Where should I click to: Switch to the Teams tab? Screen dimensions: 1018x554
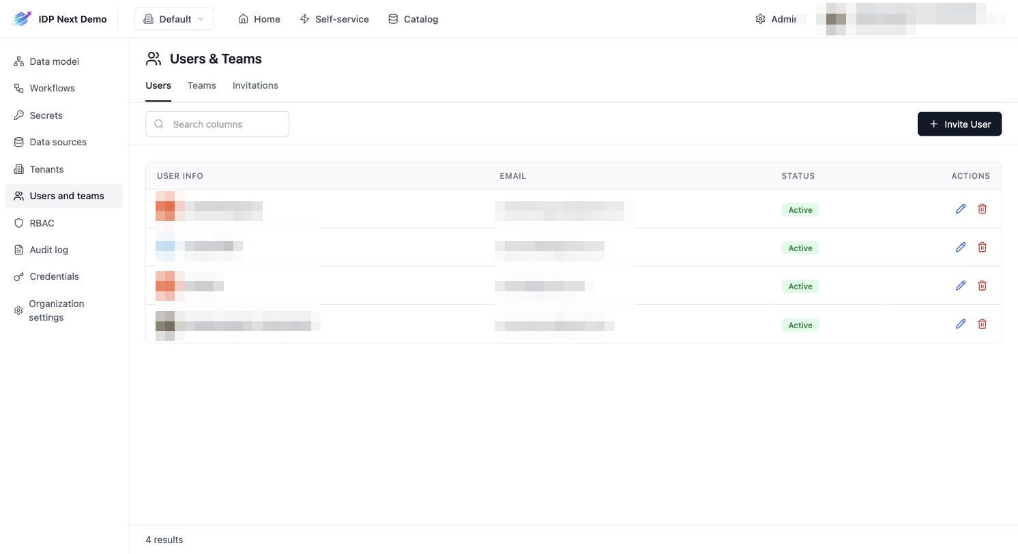[x=202, y=85]
